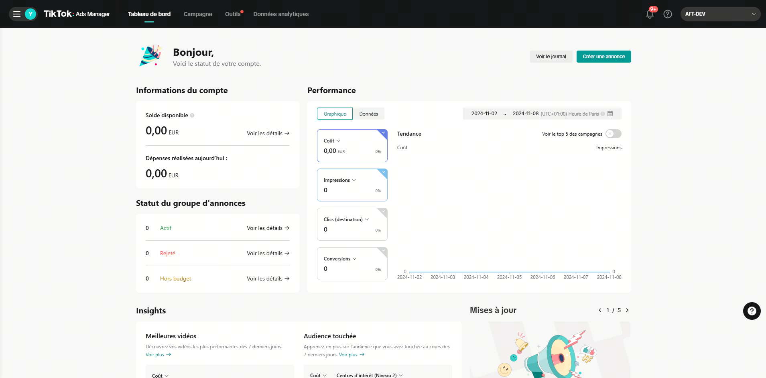The width and height of the screenshot is (766, 378).
Task: Click the info icon beside Solde disponible
Action: point(192,116)
